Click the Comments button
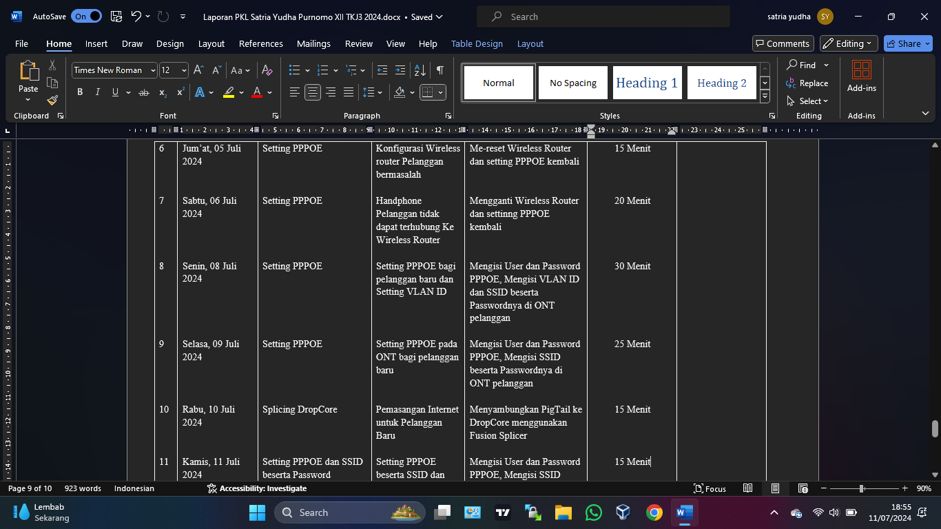Image resolution: width=941 pixels, height=529 pixels. point(783,43)
